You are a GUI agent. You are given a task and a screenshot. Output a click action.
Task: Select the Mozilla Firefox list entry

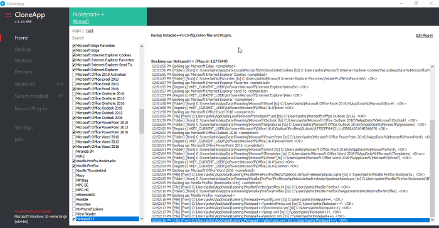[x=87, y=165]
